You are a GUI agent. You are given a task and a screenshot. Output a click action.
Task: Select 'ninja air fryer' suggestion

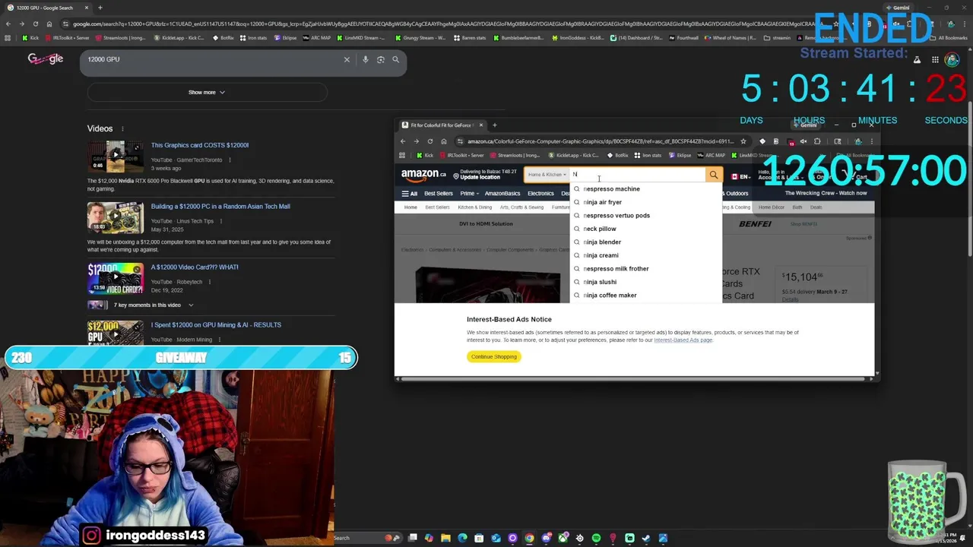pyautogui.click(x=645, y=202)
